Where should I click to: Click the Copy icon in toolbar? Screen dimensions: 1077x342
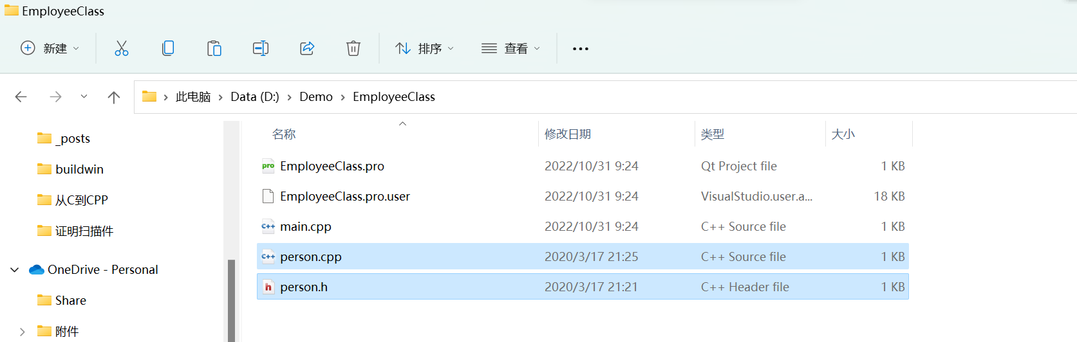(168, 48)
